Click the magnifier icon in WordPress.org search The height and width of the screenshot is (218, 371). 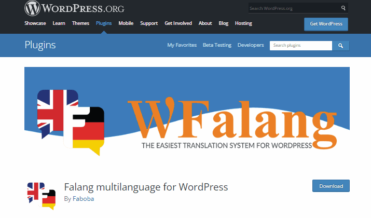343,8
